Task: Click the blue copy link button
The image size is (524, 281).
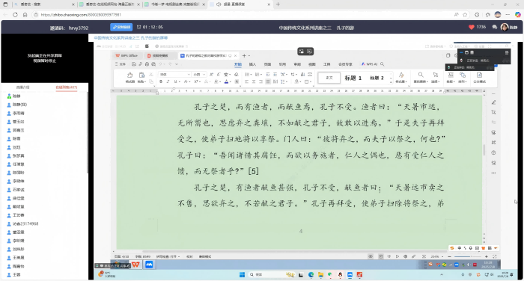Action: click(121, 27)
